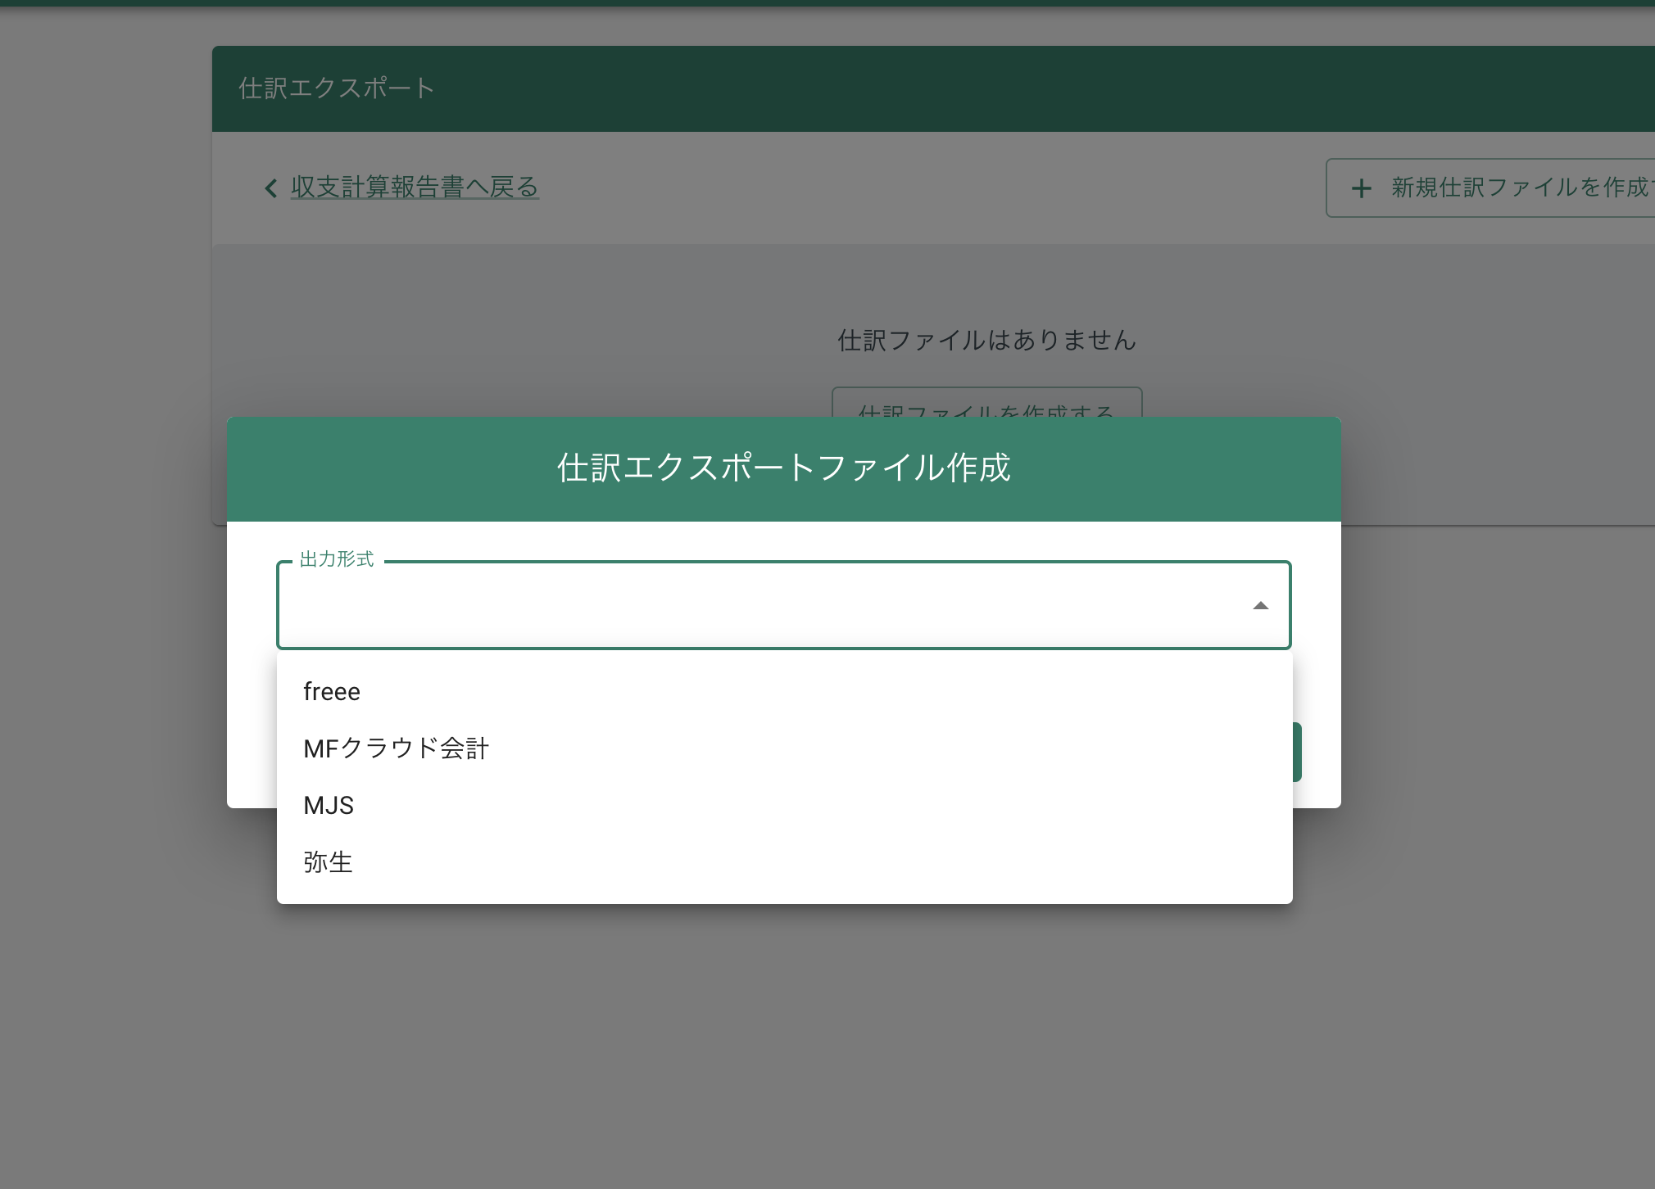The width and height of the screenshot is (1655, 1189).
Task: Choose MFクラウド会計 option
Action: coord(784,748)
